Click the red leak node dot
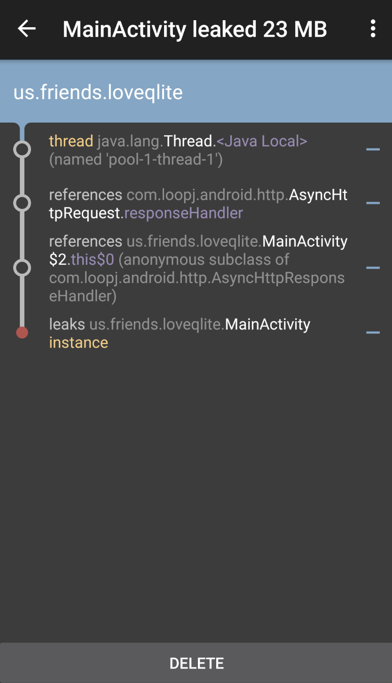392x683 pixels. pyautogui.click(x=22, y=333)
